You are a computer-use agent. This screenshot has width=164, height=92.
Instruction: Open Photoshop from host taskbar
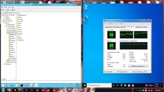pyautogui.click(x=26, y=90)
